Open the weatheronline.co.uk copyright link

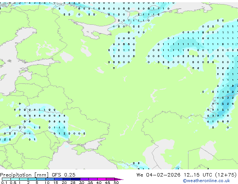[x=206, y=181]
